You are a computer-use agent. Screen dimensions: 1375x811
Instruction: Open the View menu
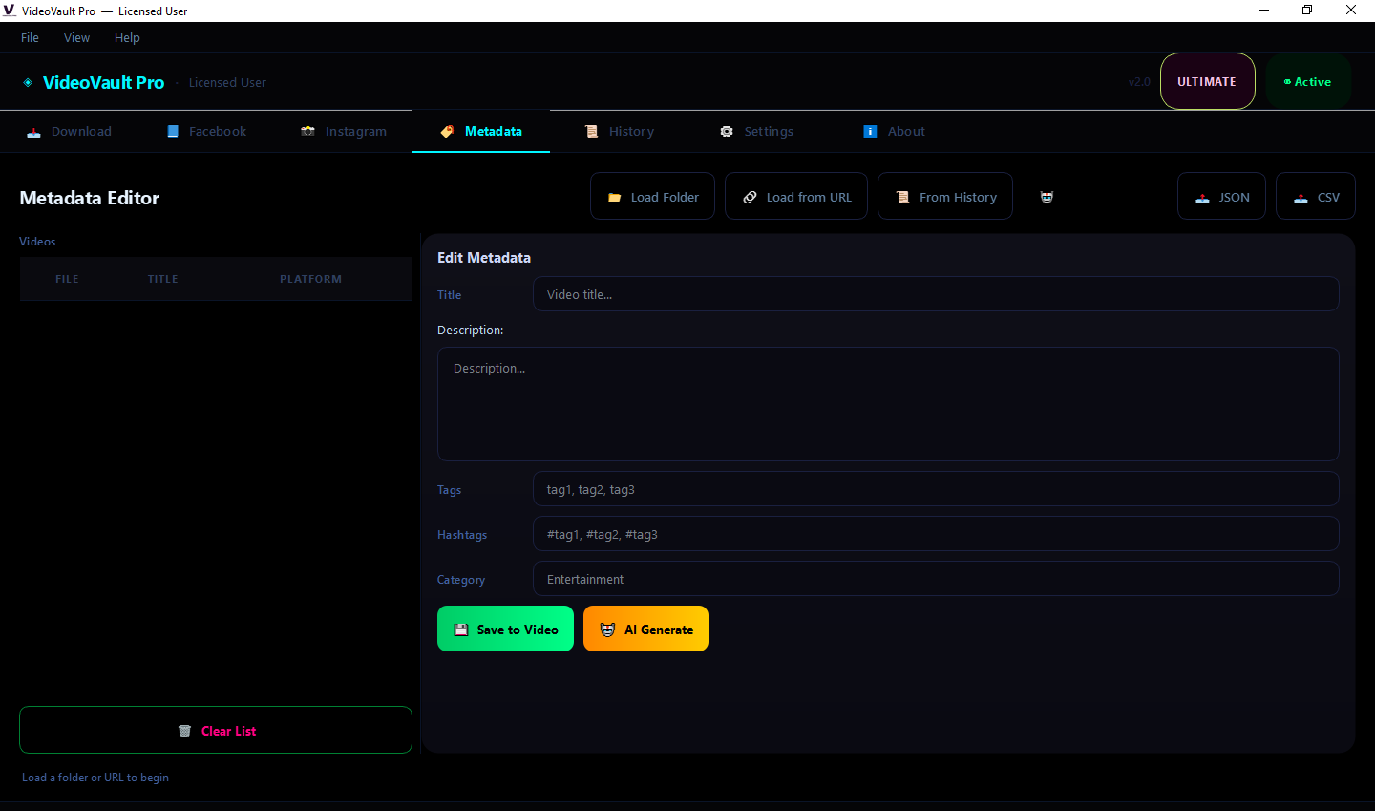click(x=76, y=37)
